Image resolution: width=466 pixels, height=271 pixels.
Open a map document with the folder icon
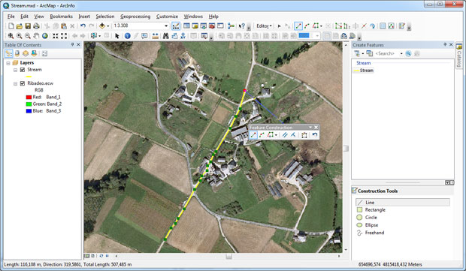(x=20, y=26)
